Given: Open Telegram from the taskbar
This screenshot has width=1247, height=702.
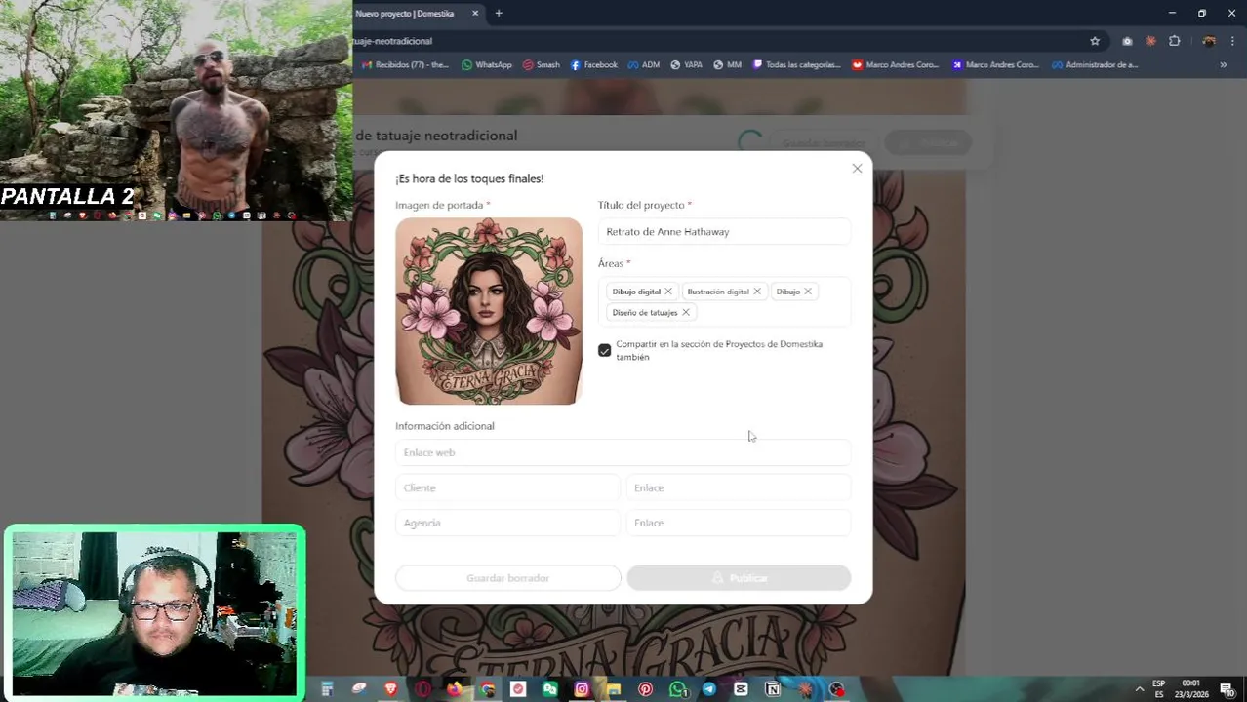Looking at the screenshot, I should (709, 689).
